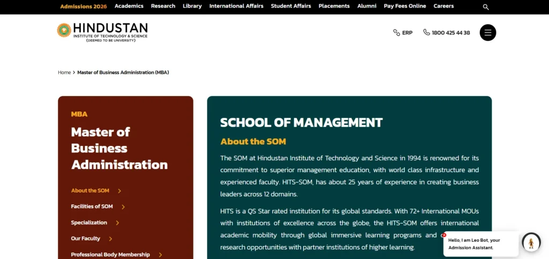The width and height of the screenshot is (549, 259).
Task: Open Admissions 2026 menu item
Action: (83, 6)
